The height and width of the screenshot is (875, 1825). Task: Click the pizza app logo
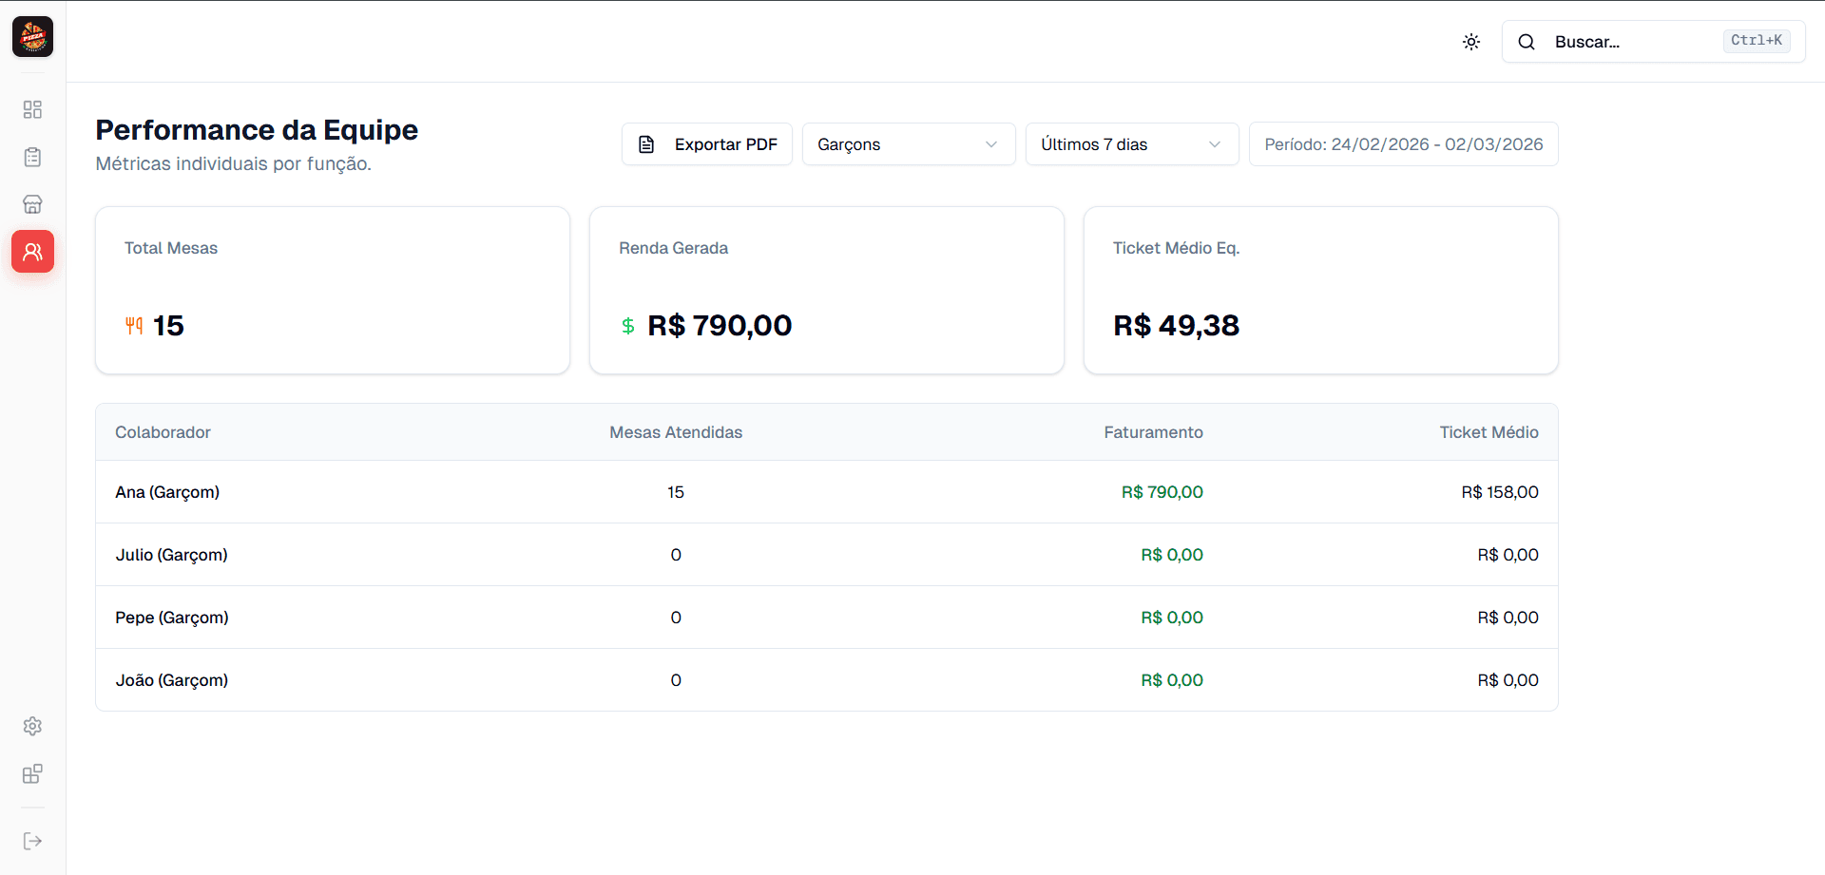(x=32, y=37)
